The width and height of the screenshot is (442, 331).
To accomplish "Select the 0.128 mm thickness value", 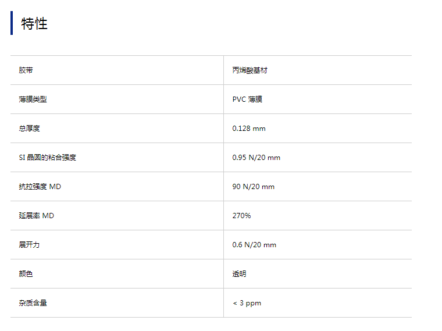I will pos(248,129).
